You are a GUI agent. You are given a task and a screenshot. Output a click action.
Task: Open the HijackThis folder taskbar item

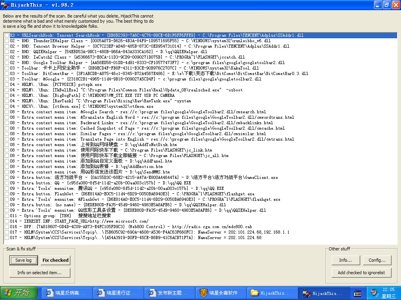point(272,293)
